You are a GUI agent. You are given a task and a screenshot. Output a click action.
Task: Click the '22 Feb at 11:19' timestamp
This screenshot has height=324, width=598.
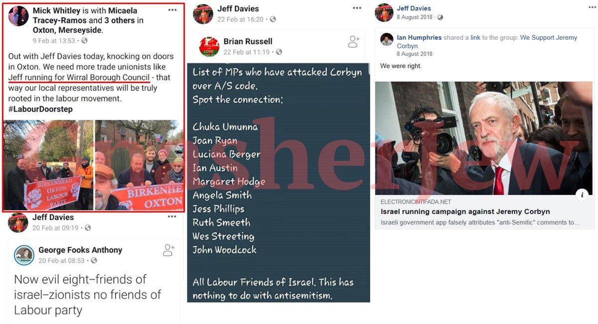click(x=246, y=52)
